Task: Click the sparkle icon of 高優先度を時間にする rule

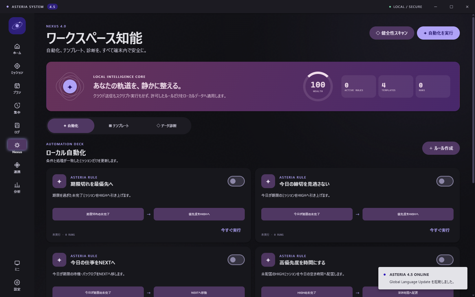Action: tap(268, 260)
